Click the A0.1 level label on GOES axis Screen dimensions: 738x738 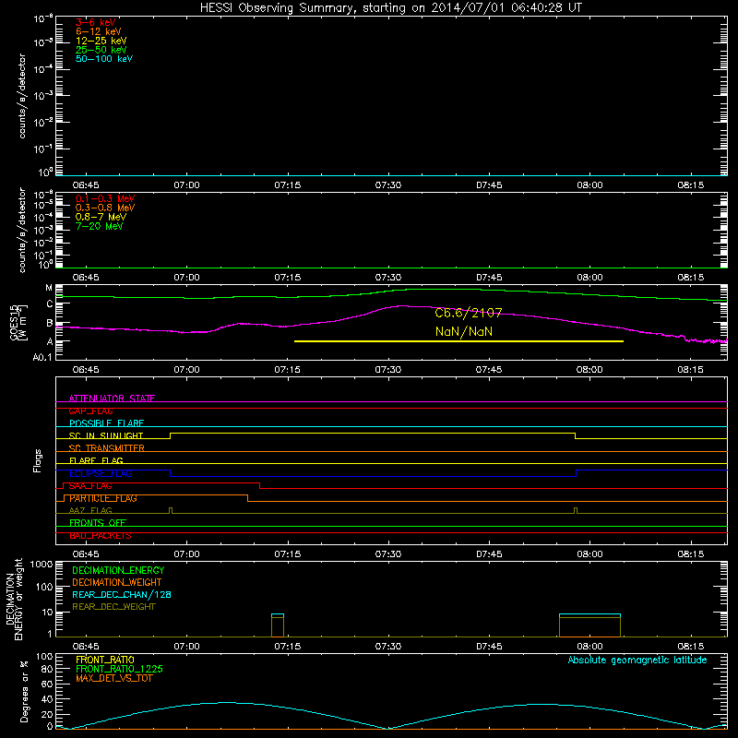[x=42, y=358]
